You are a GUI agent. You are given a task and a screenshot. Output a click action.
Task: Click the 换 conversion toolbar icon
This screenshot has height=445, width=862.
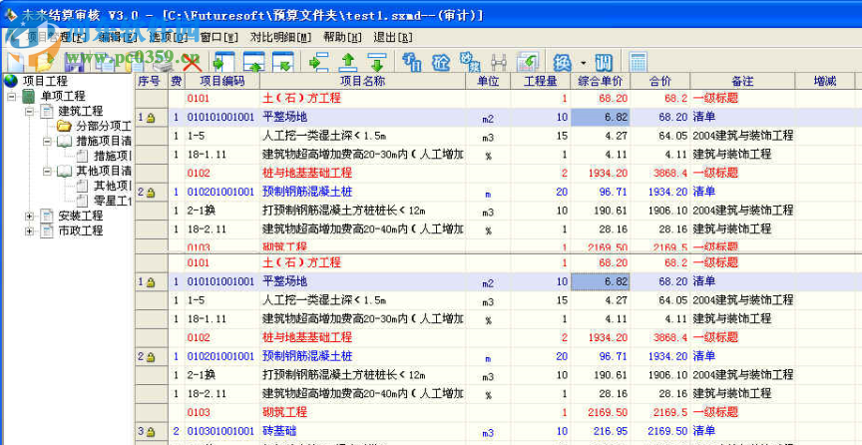click(562, 62)
